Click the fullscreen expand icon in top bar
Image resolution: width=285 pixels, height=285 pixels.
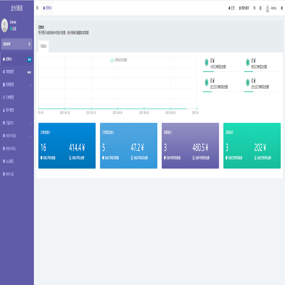260,8
